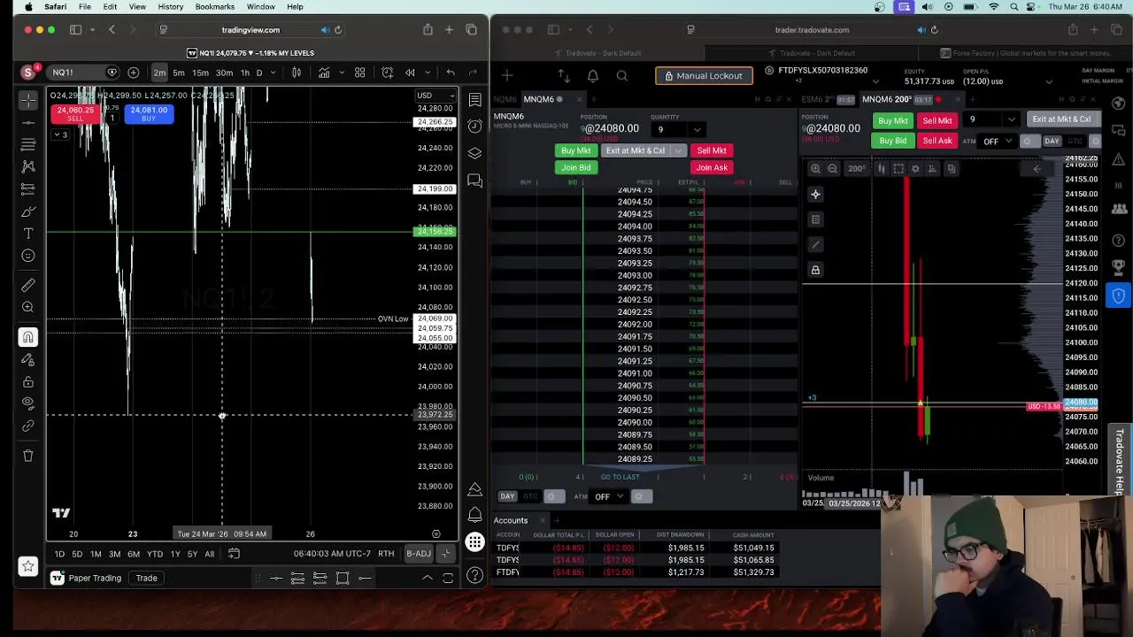
Task: Select the crosshair cursor tool in TradingView
Action: point(28,99)
